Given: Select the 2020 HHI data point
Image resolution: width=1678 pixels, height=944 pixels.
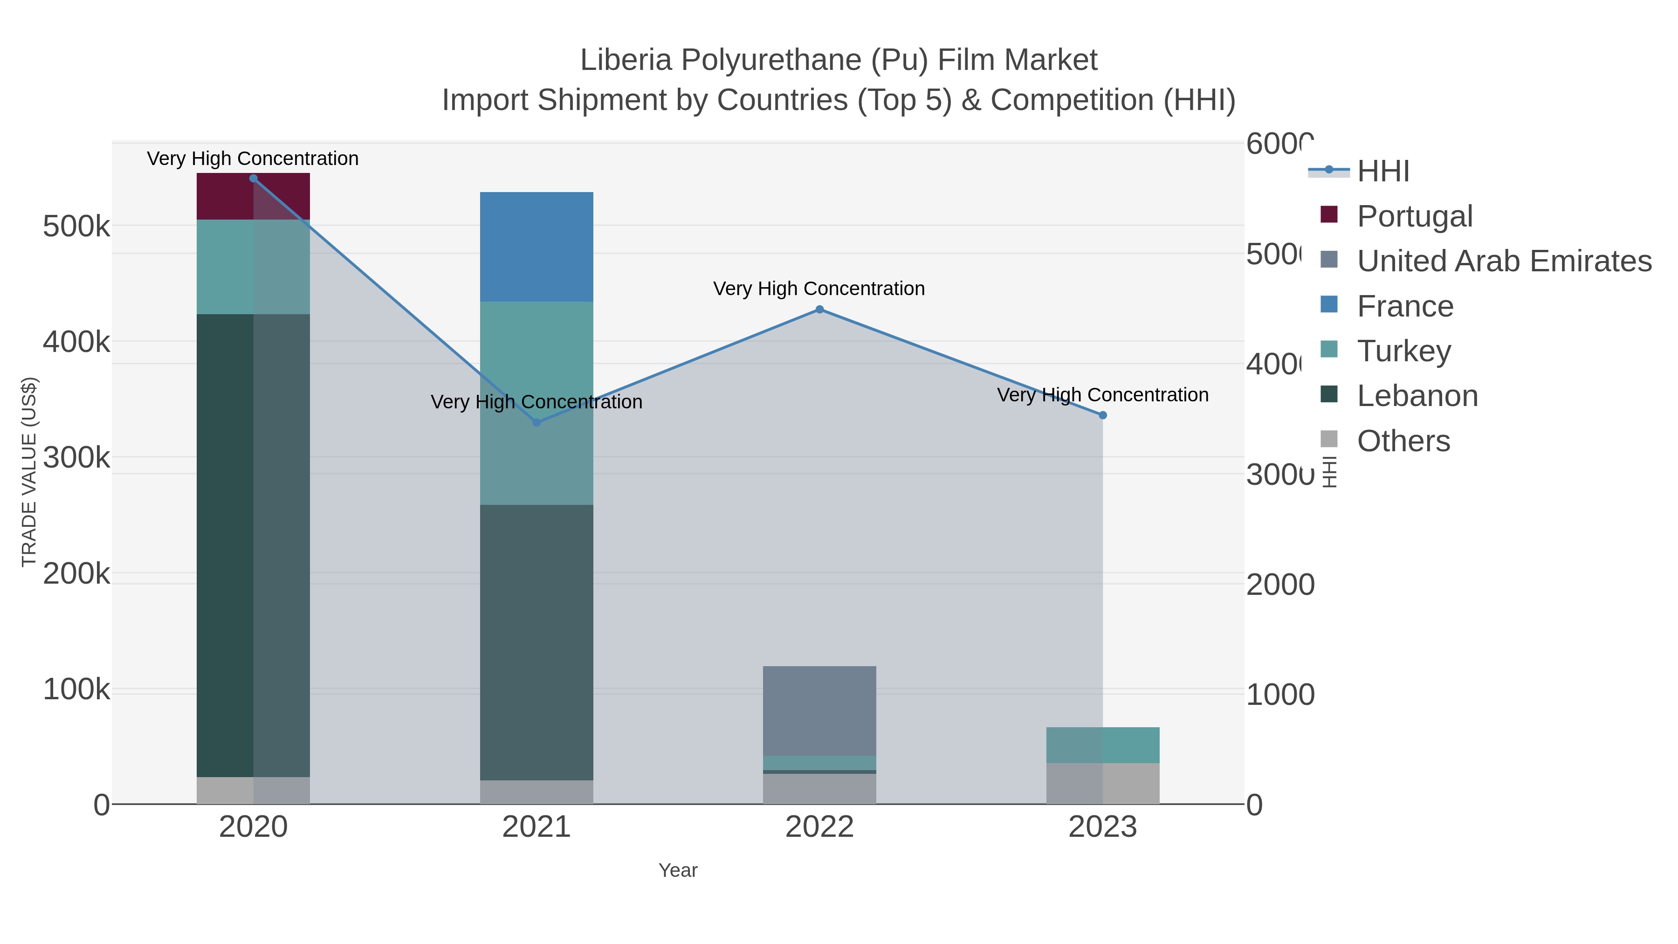Looking at the screenshot, I should (x=254, y=179).
